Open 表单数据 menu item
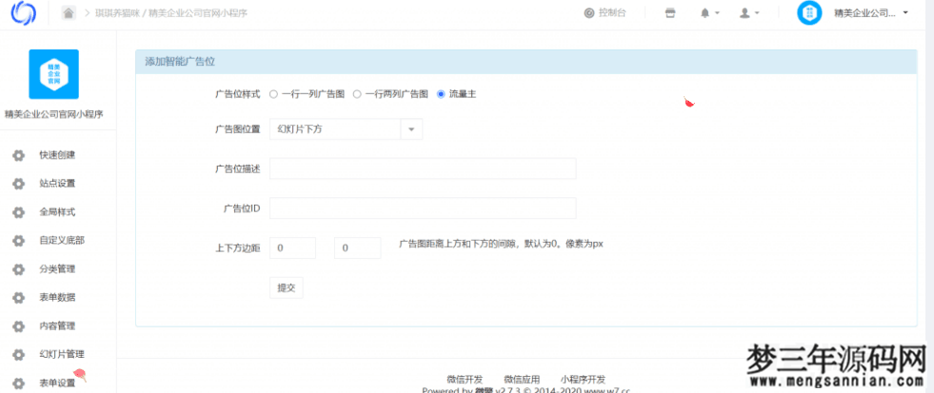Viewport: 934px width, 393px height. click(x=57, y=298)
